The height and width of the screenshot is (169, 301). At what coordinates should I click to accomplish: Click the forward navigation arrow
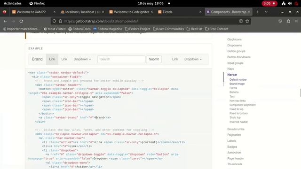pos(13,21)
